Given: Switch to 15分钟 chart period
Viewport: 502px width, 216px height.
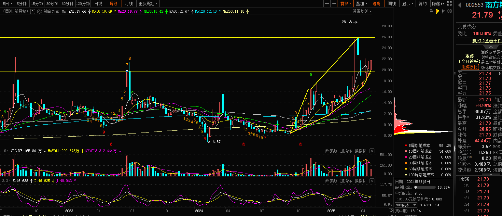Looking at the screenshot, I should 37,4.
